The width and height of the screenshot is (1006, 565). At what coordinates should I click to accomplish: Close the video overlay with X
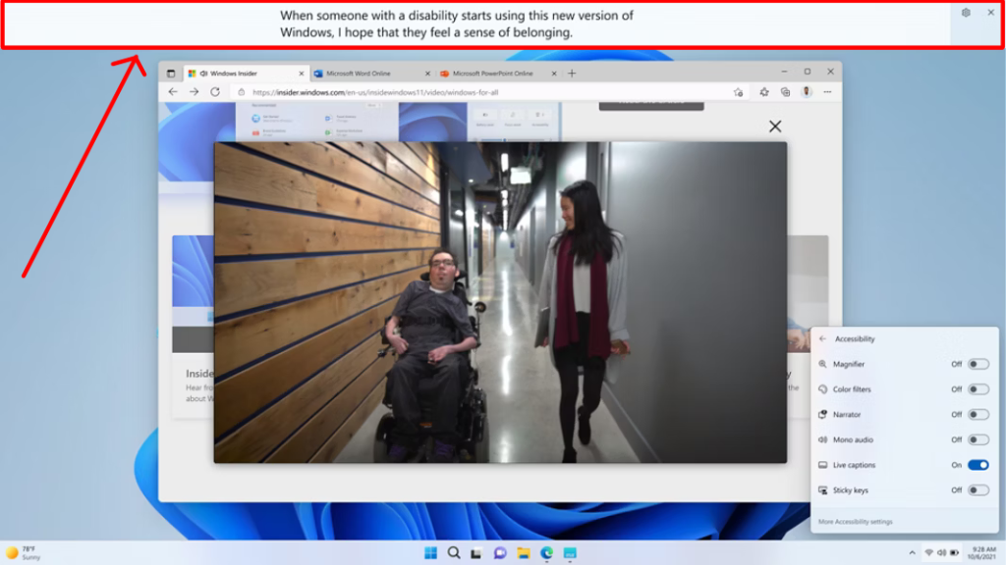pyautogui.click(x=775, y=127)
